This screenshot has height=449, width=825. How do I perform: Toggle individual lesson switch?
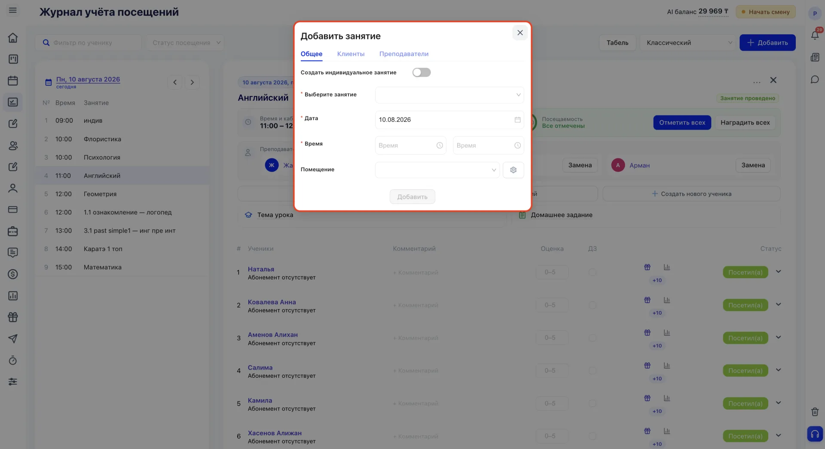[x=421, y=73]
